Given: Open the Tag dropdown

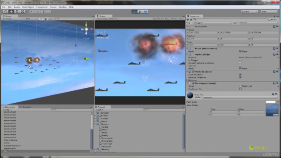Looking at the screenshot, I should (x=212, y=23).
